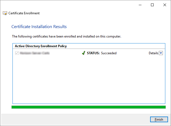
Task: Minimize the Certificate Enrollment window
Action: point(140,5)
